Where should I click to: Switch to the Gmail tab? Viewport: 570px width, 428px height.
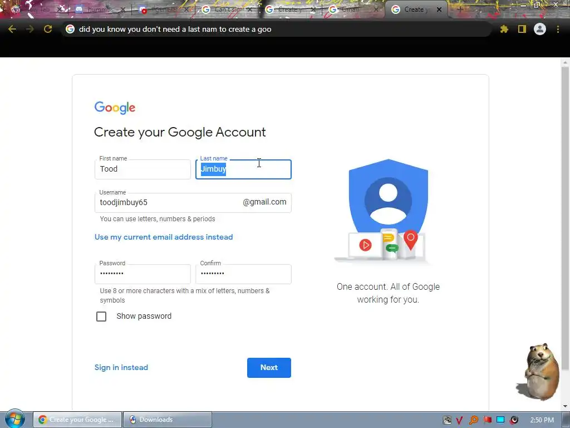pos(353,10)
